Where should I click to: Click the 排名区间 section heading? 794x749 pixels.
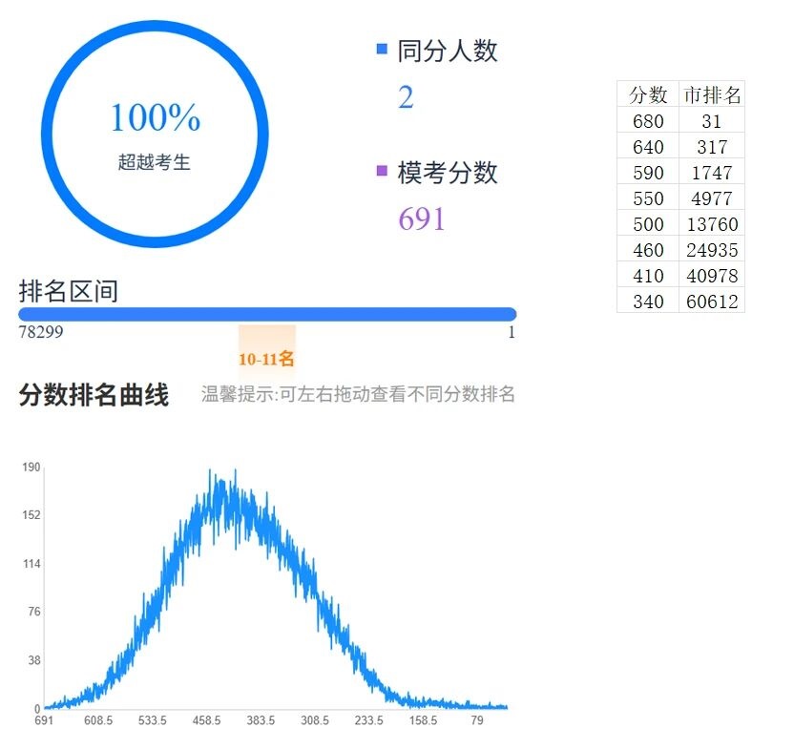(69, 291)
